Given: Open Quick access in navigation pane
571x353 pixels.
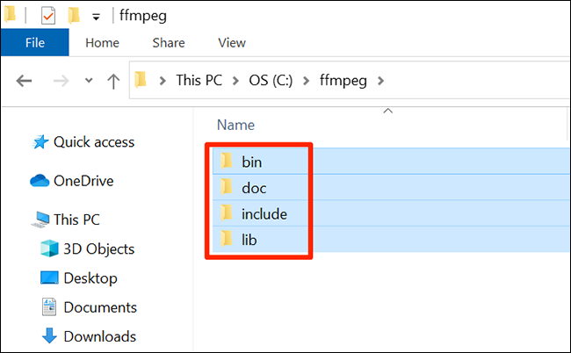Looking at the screenshot, I should 93,141.
